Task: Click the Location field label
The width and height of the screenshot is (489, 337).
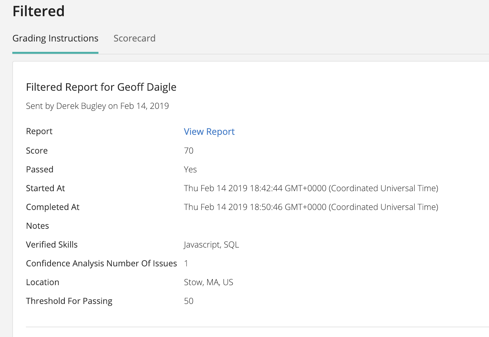Action: (x=42, y=282)
